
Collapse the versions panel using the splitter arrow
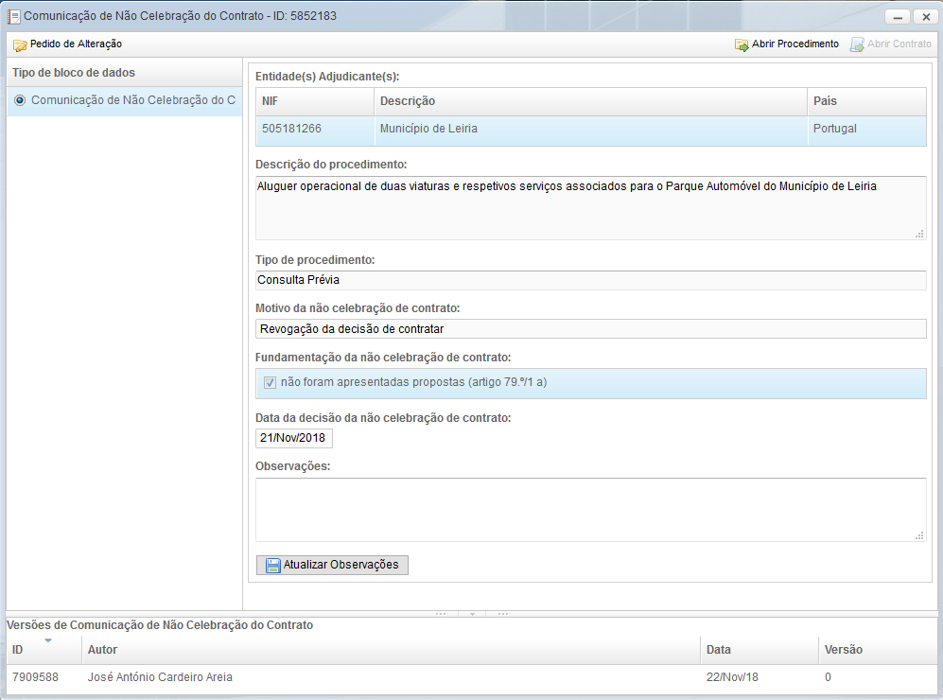472,613
